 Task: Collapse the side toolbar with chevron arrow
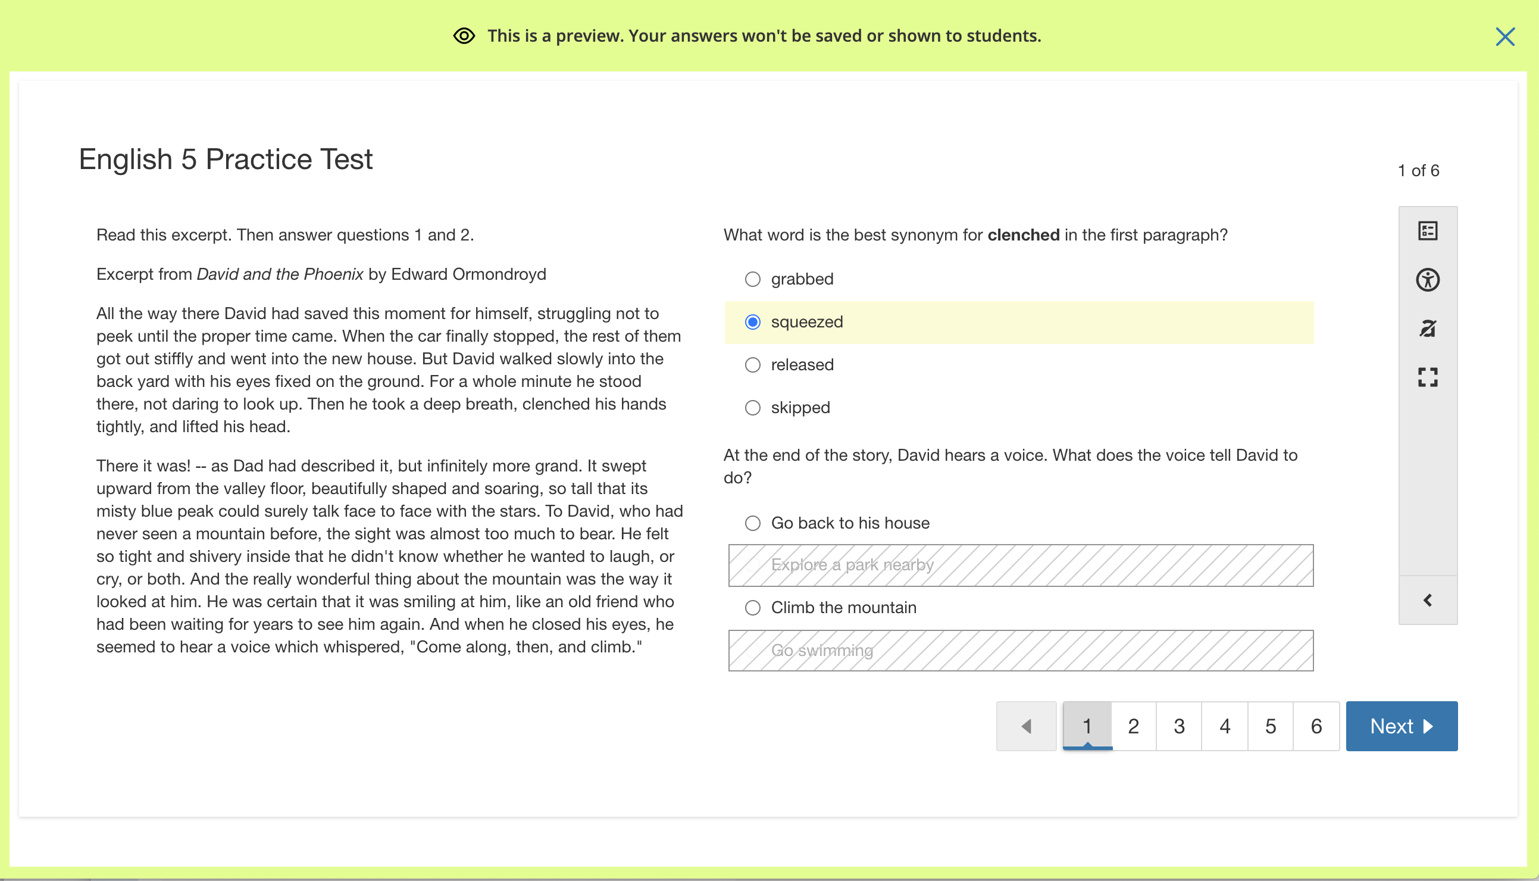[x=1428, y=600]
